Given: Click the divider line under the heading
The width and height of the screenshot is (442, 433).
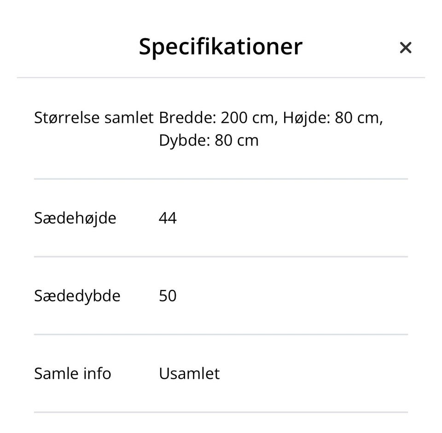Looking at the screenshot, I should pyautogui.click(x=221, y=78).
